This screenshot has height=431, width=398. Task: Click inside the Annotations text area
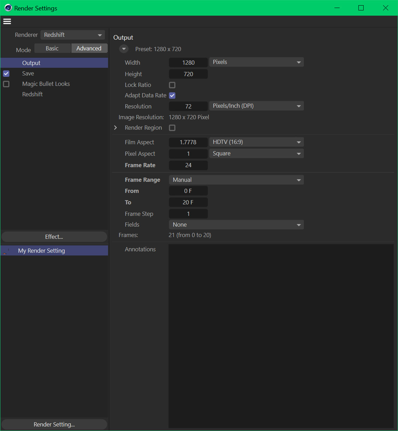tap(281, 336)
